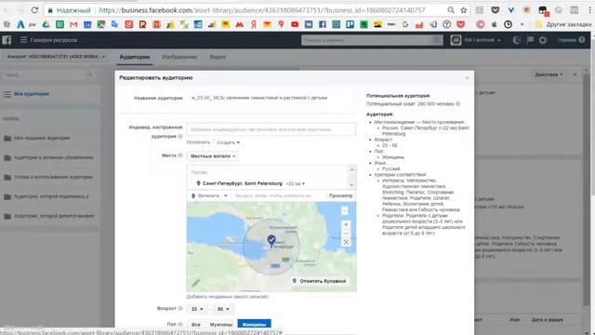Open the Включить include dropdown
The image size is (595, 335).
pyautogui.click(x=209, y=196)
